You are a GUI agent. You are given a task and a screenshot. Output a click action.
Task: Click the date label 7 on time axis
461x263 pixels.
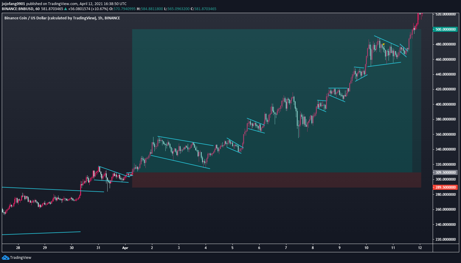coord(286,248)
